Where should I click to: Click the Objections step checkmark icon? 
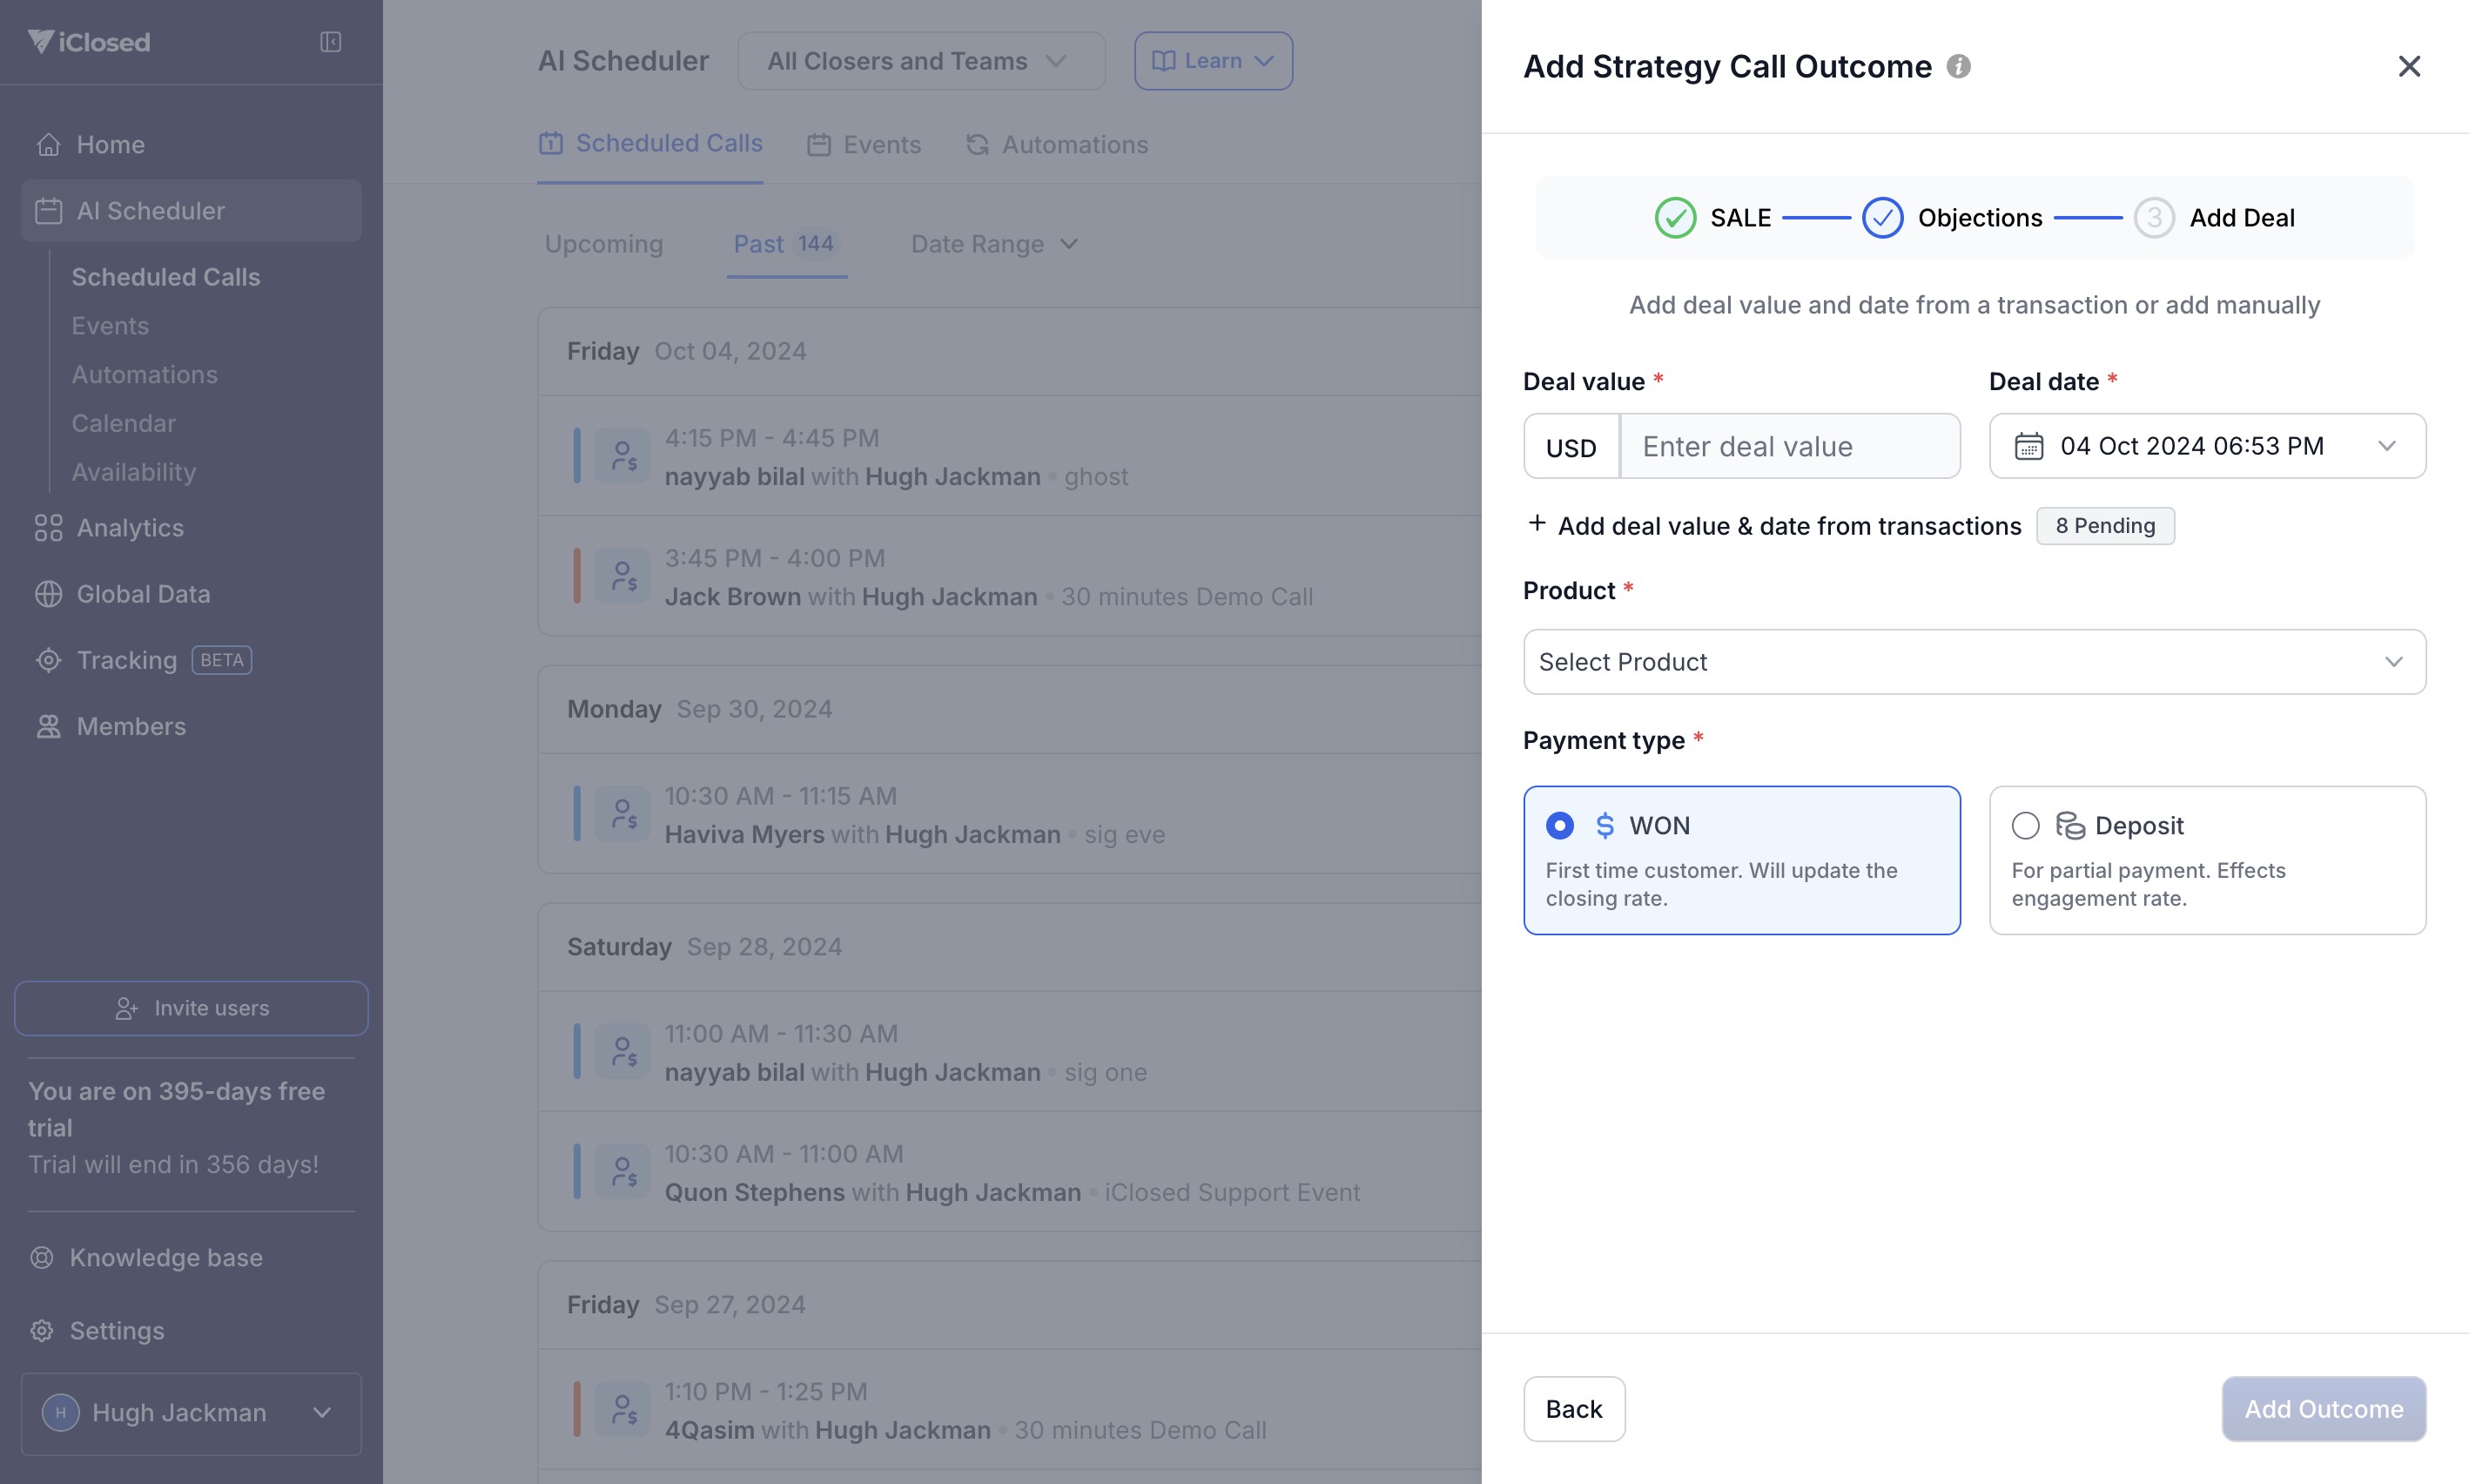tap(1882, 218)
